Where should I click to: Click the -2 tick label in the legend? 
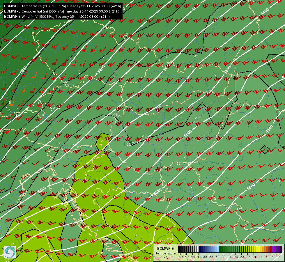click(278, 257)
